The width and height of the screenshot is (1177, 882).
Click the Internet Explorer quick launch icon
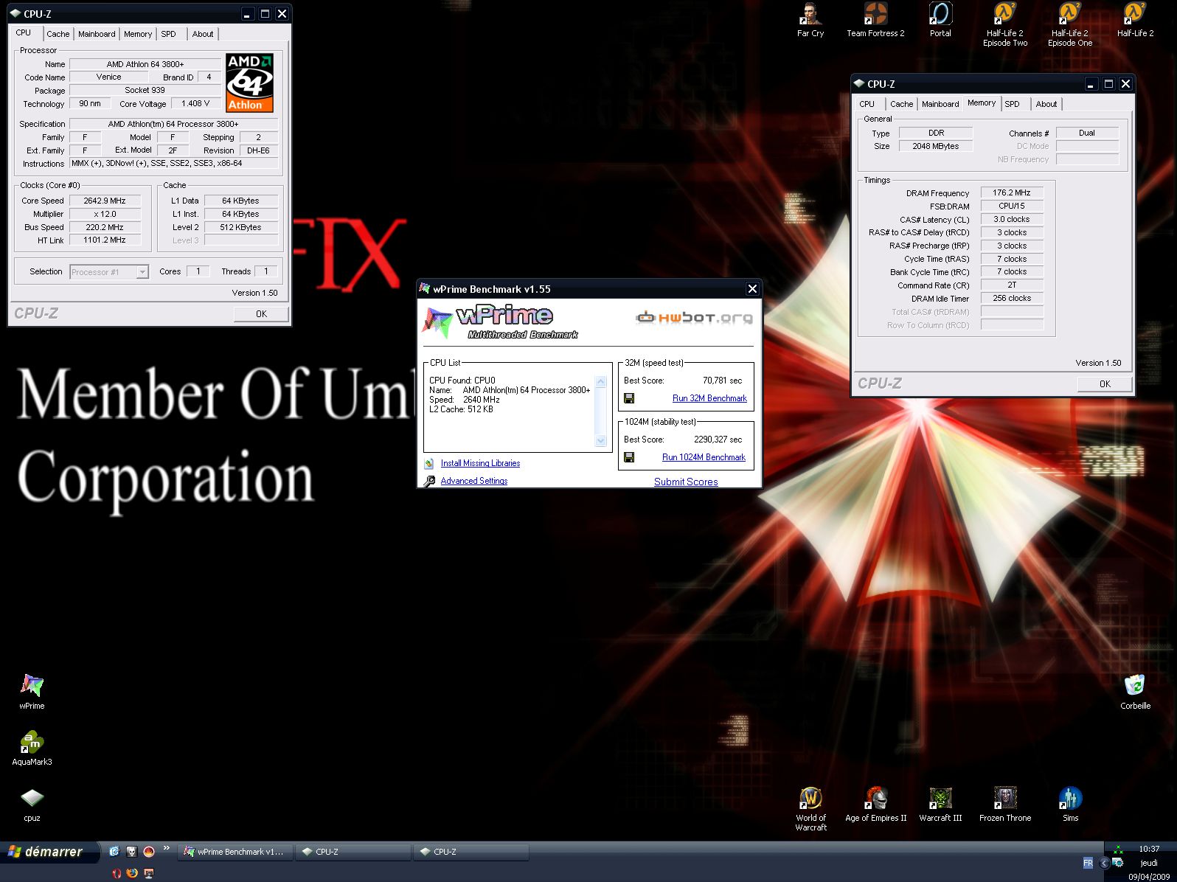click(114, 851)
